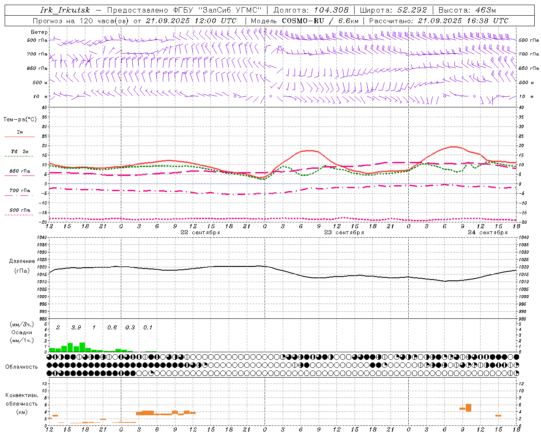The height and width of the screenshot is (433, 541).
Task: Click the Рассчитано: 21.09.2025 16:38 UTC timestamp
Action: coord(439,21)
